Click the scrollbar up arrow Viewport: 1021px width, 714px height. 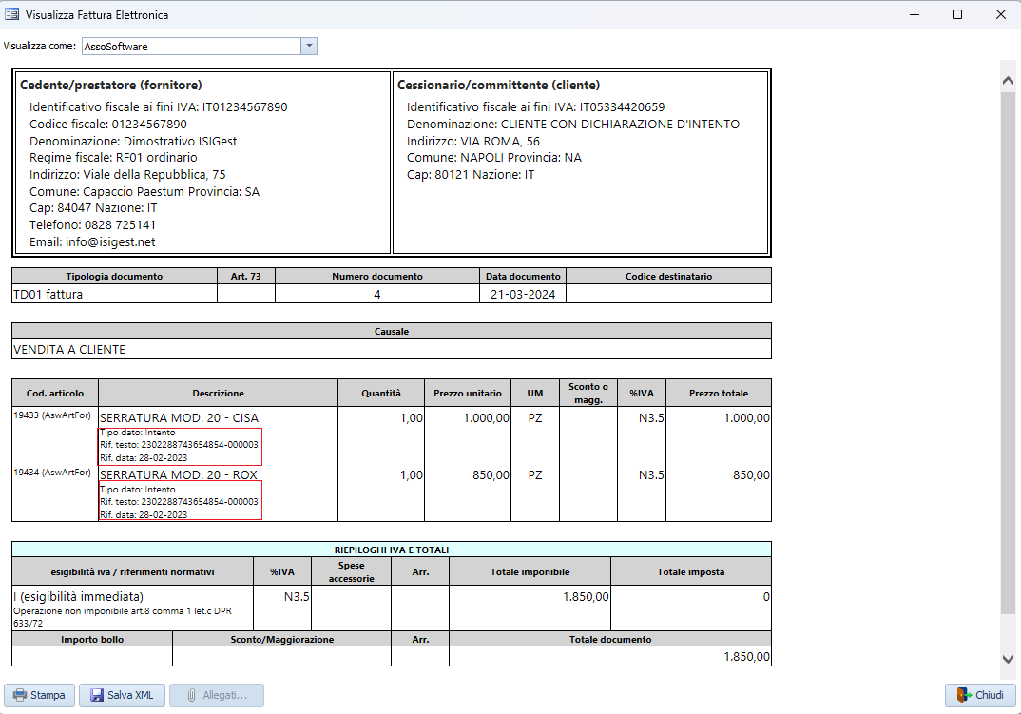click(x=1008, y=80)
